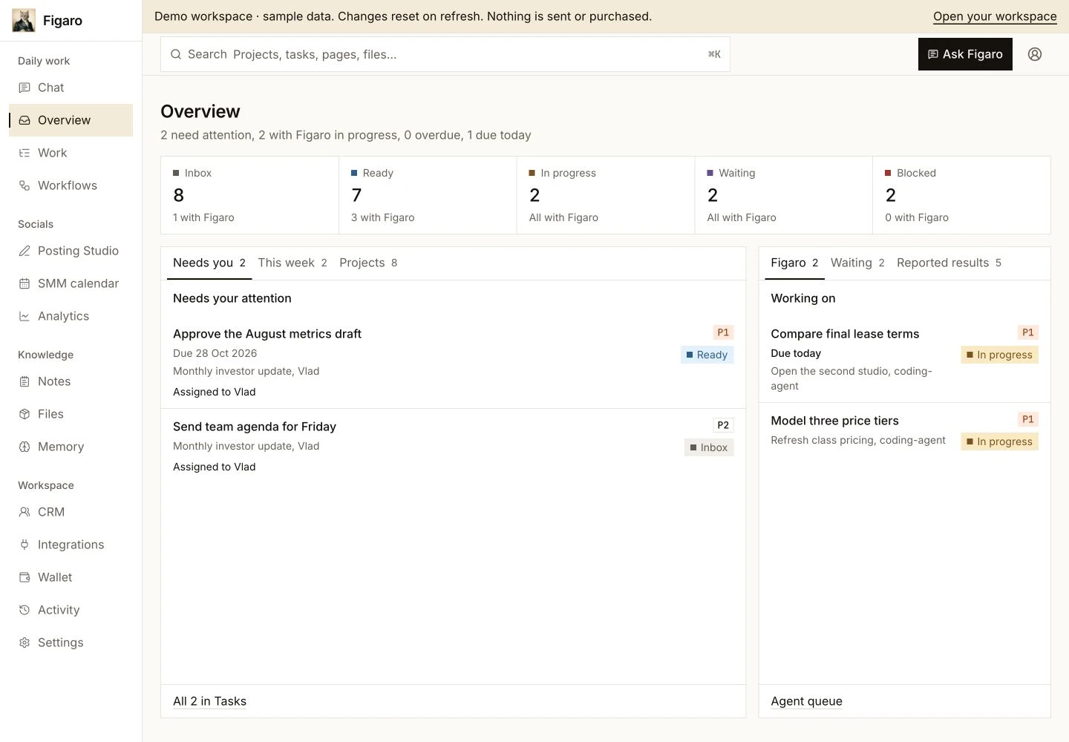The width and height of the screenshot is (1069, 742).
Task: Open the Waiting tab in agent panel
Action: click(x=857, y=263)
